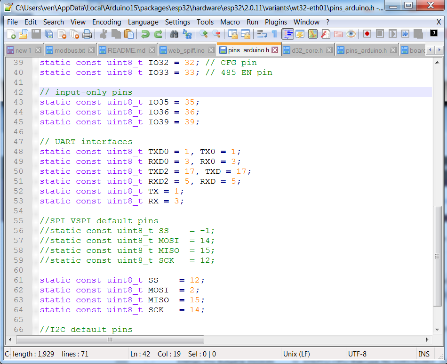Close the README.md tab

pos(153,50)
